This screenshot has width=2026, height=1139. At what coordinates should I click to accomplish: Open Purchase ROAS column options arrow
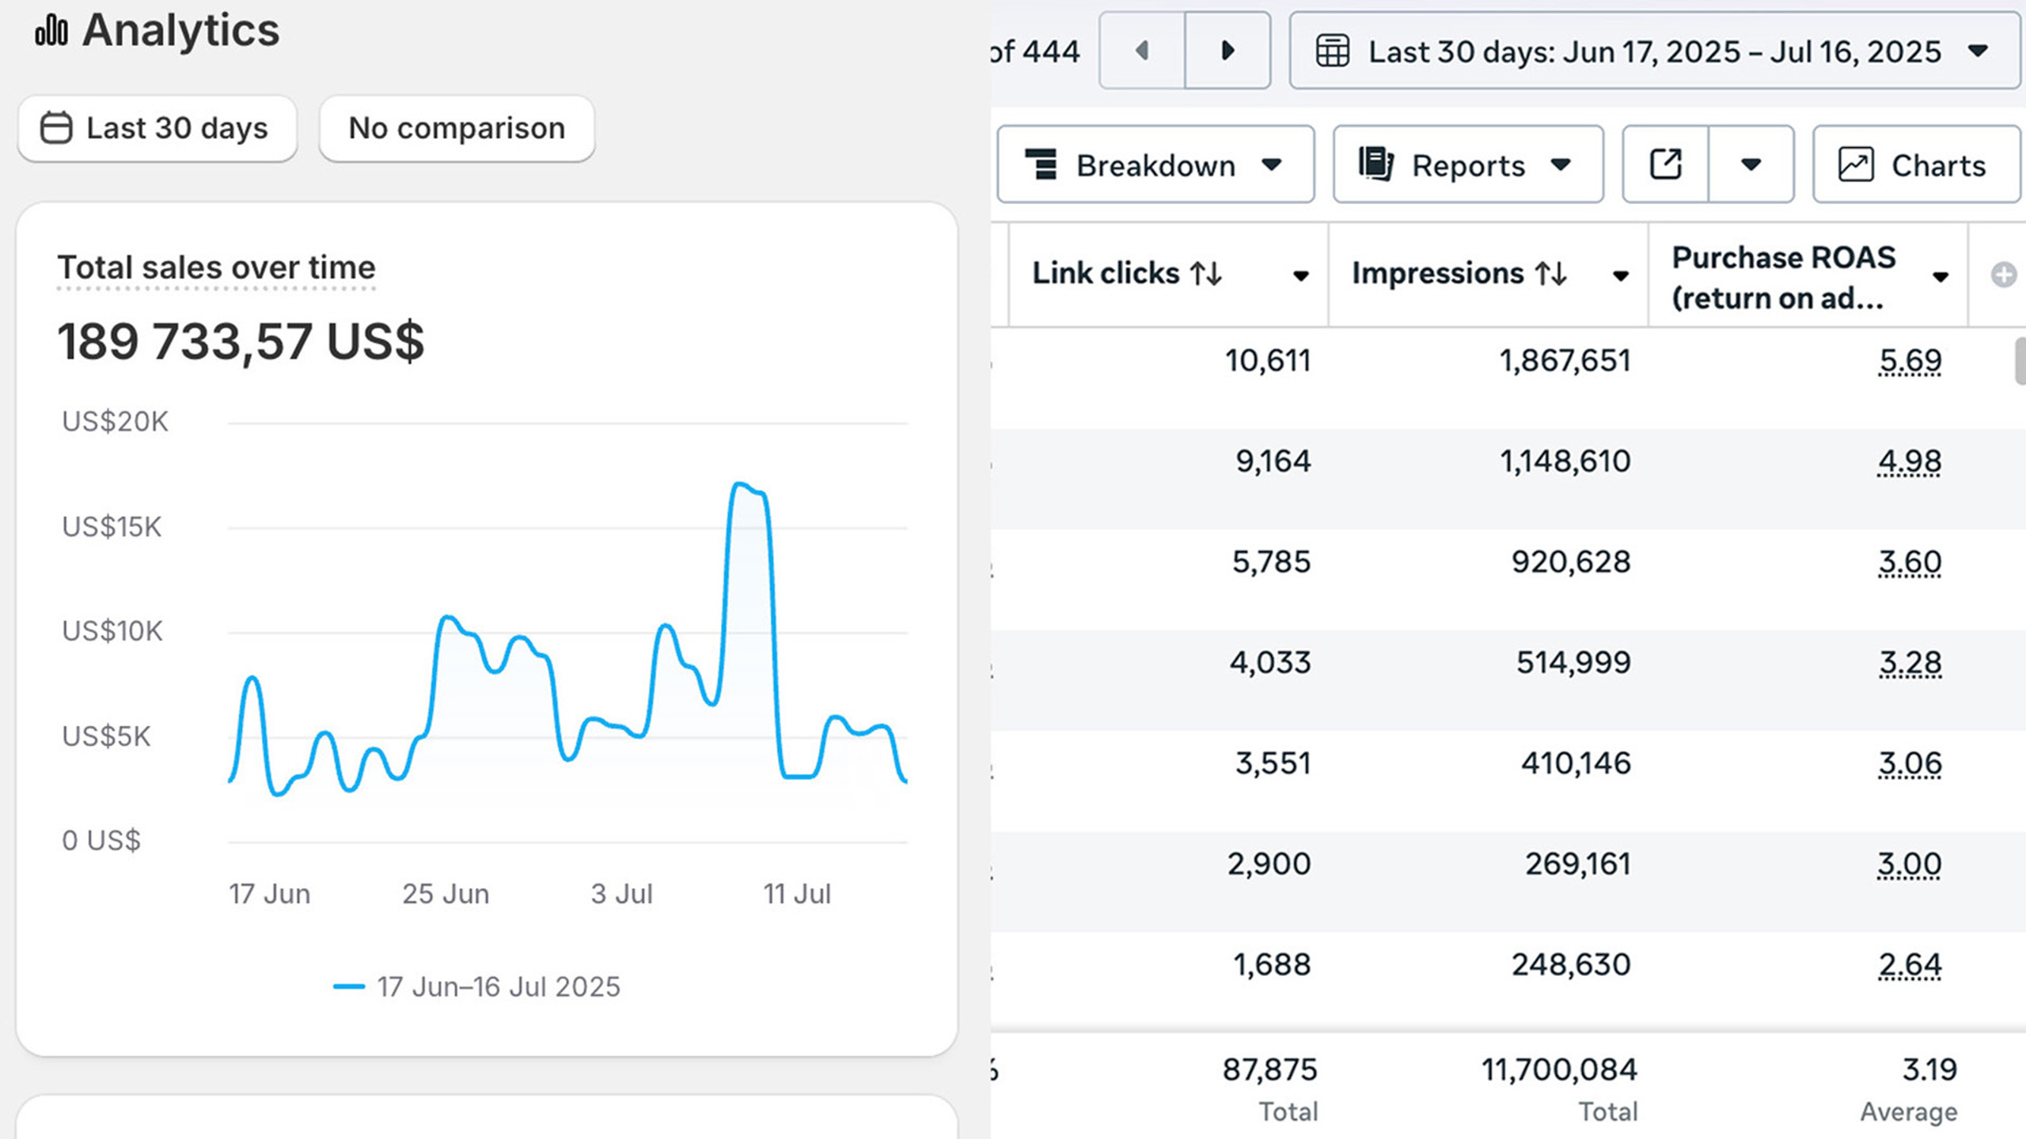point(1941,277)
